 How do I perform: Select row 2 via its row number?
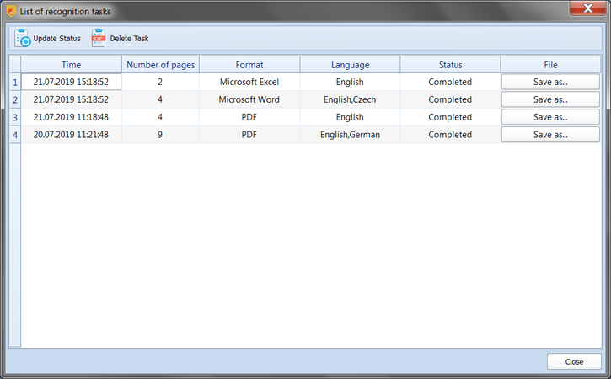[14, 100]
